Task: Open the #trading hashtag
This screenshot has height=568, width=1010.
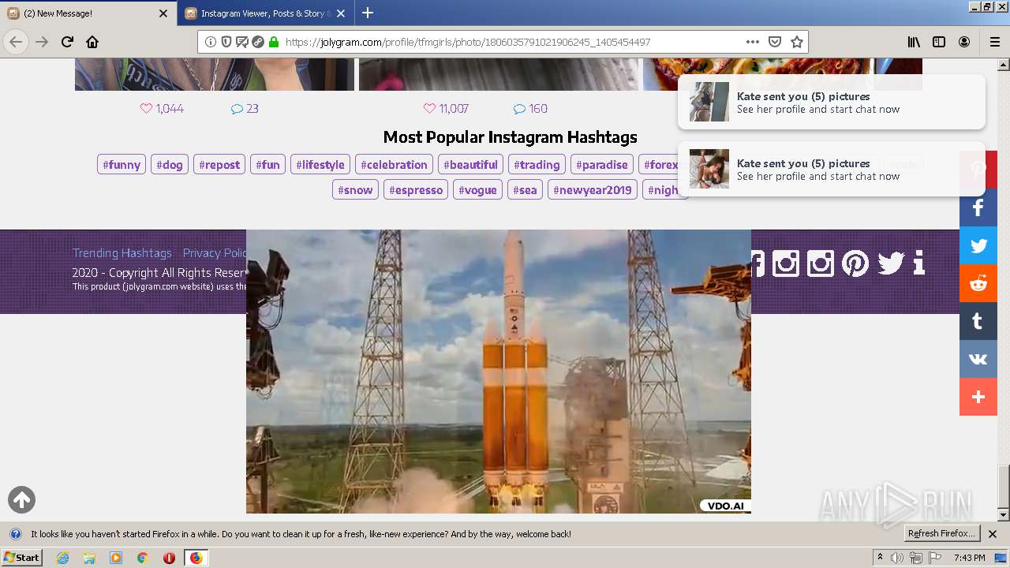Action: pyautogui.click(x=537, y=165)
